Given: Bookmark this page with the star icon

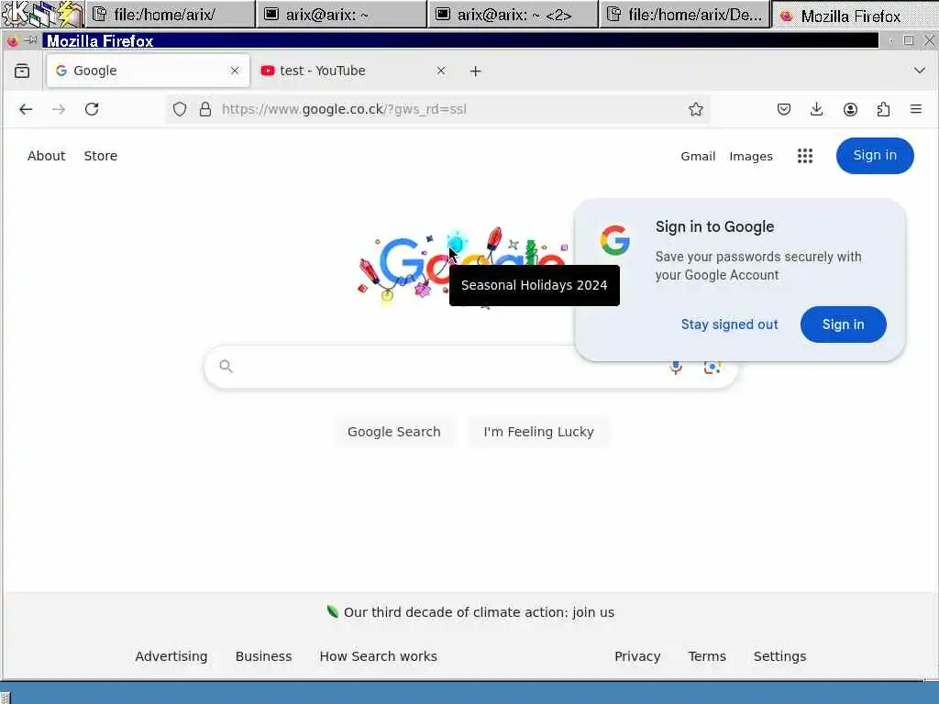Looking at the screenshot, I should click(695, 110).
